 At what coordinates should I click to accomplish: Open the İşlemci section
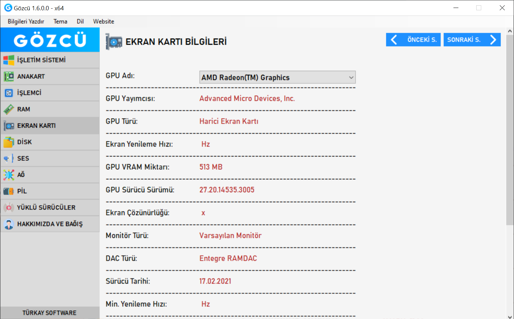(x=50, y=93)
